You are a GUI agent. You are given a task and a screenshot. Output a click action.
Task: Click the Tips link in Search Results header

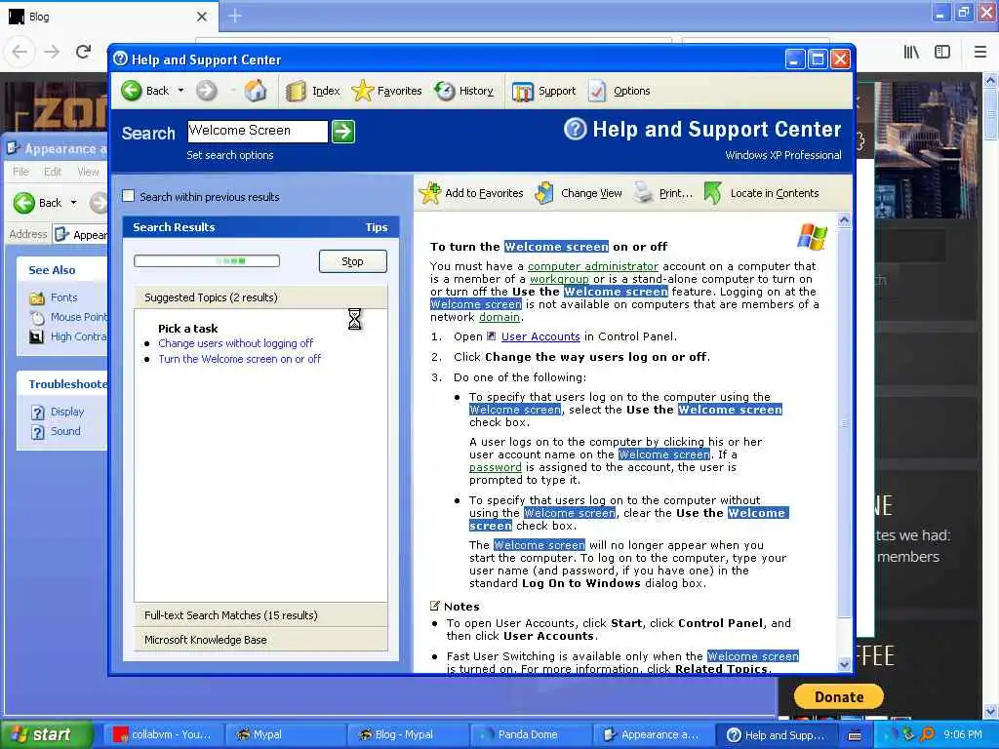(377, 227)
